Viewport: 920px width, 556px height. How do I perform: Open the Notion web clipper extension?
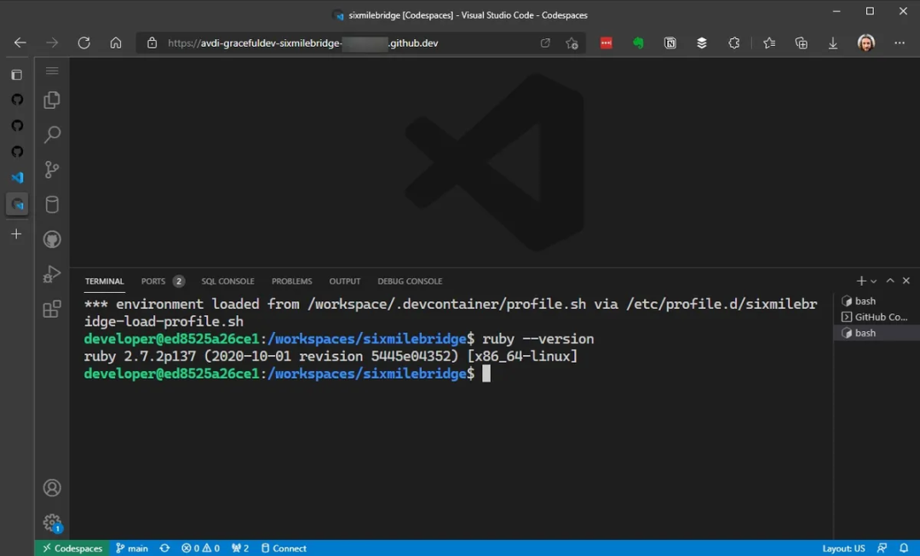pos(670,43)
